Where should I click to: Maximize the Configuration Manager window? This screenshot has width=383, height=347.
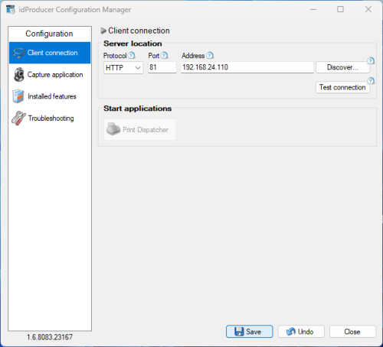click(340, 9)
